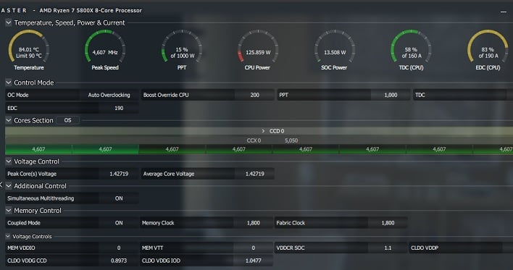Click the TDC control field
Screen dimensions: 513x270
[x=463, y=95]
